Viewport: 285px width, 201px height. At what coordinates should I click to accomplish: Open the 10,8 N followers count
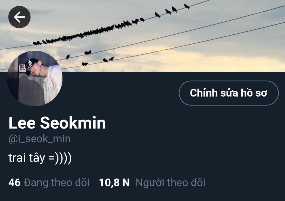click(114, 182)
